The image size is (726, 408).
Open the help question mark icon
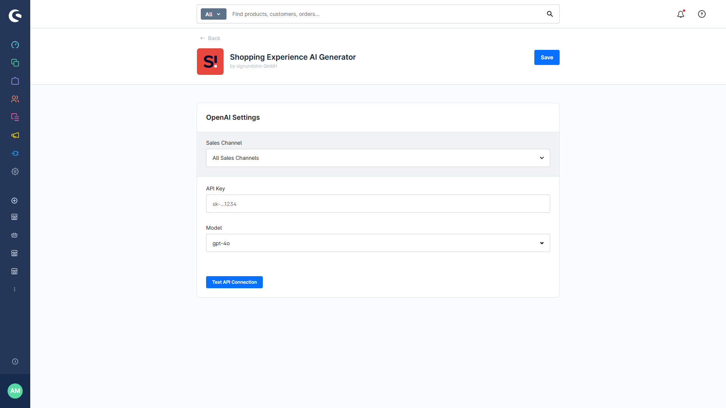tap(702, 14)
